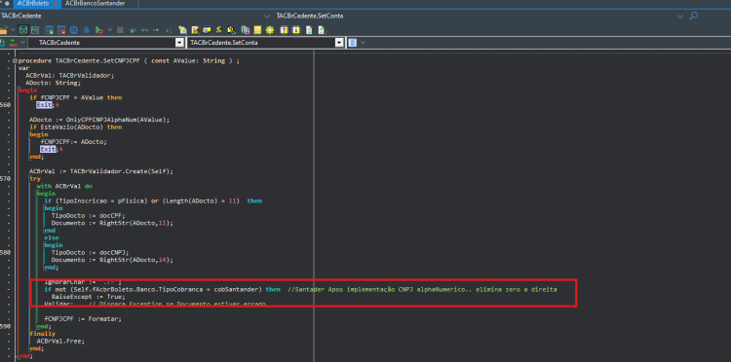This screenshot has height=362, width=731.
Task: Click the plain document icon in toolbar
Action: click(309, 30)
